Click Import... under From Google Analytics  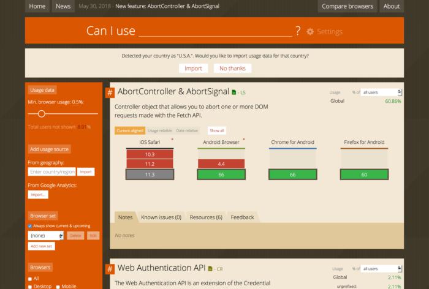pyautogui.click(x=38, y=195)
